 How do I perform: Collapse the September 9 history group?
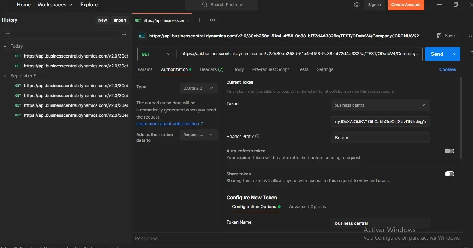tap(5, 76)
